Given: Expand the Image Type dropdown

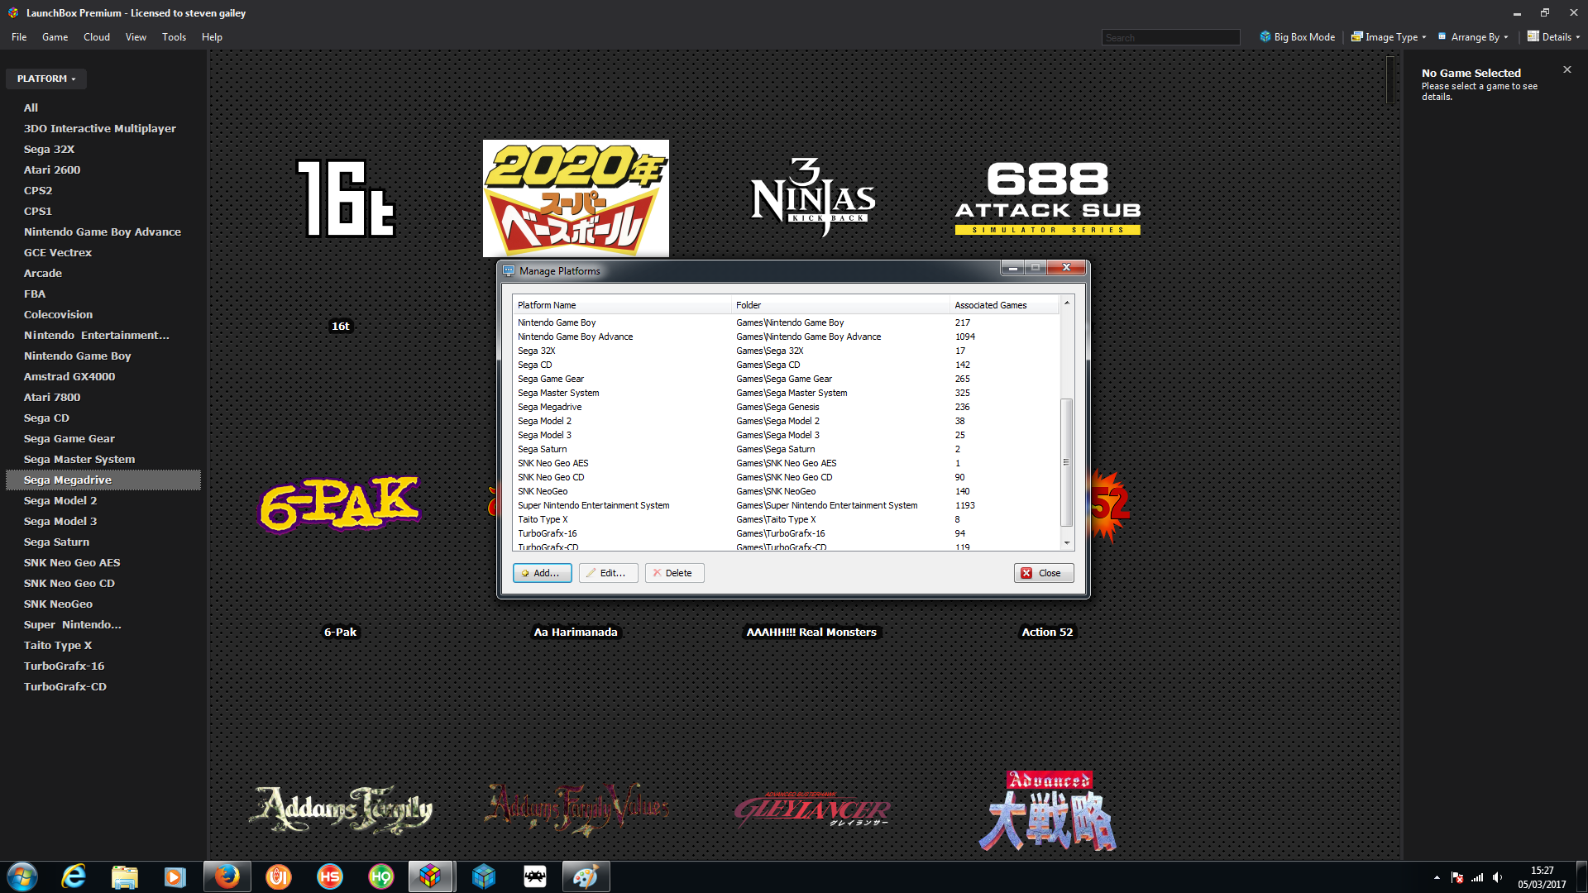Looking at the screenshot, I should click(1389, 37).
